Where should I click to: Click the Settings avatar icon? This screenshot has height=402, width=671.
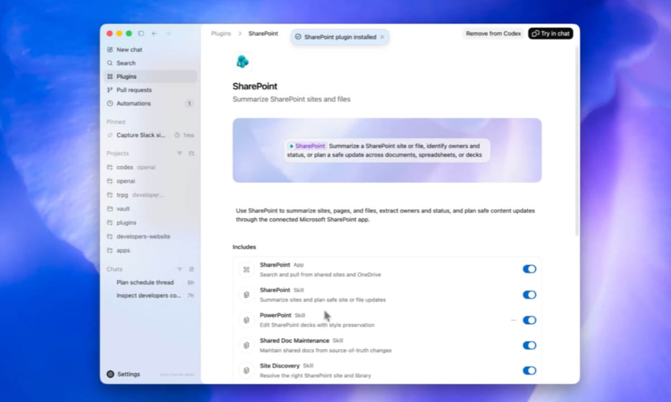click(x=110, y=374)
